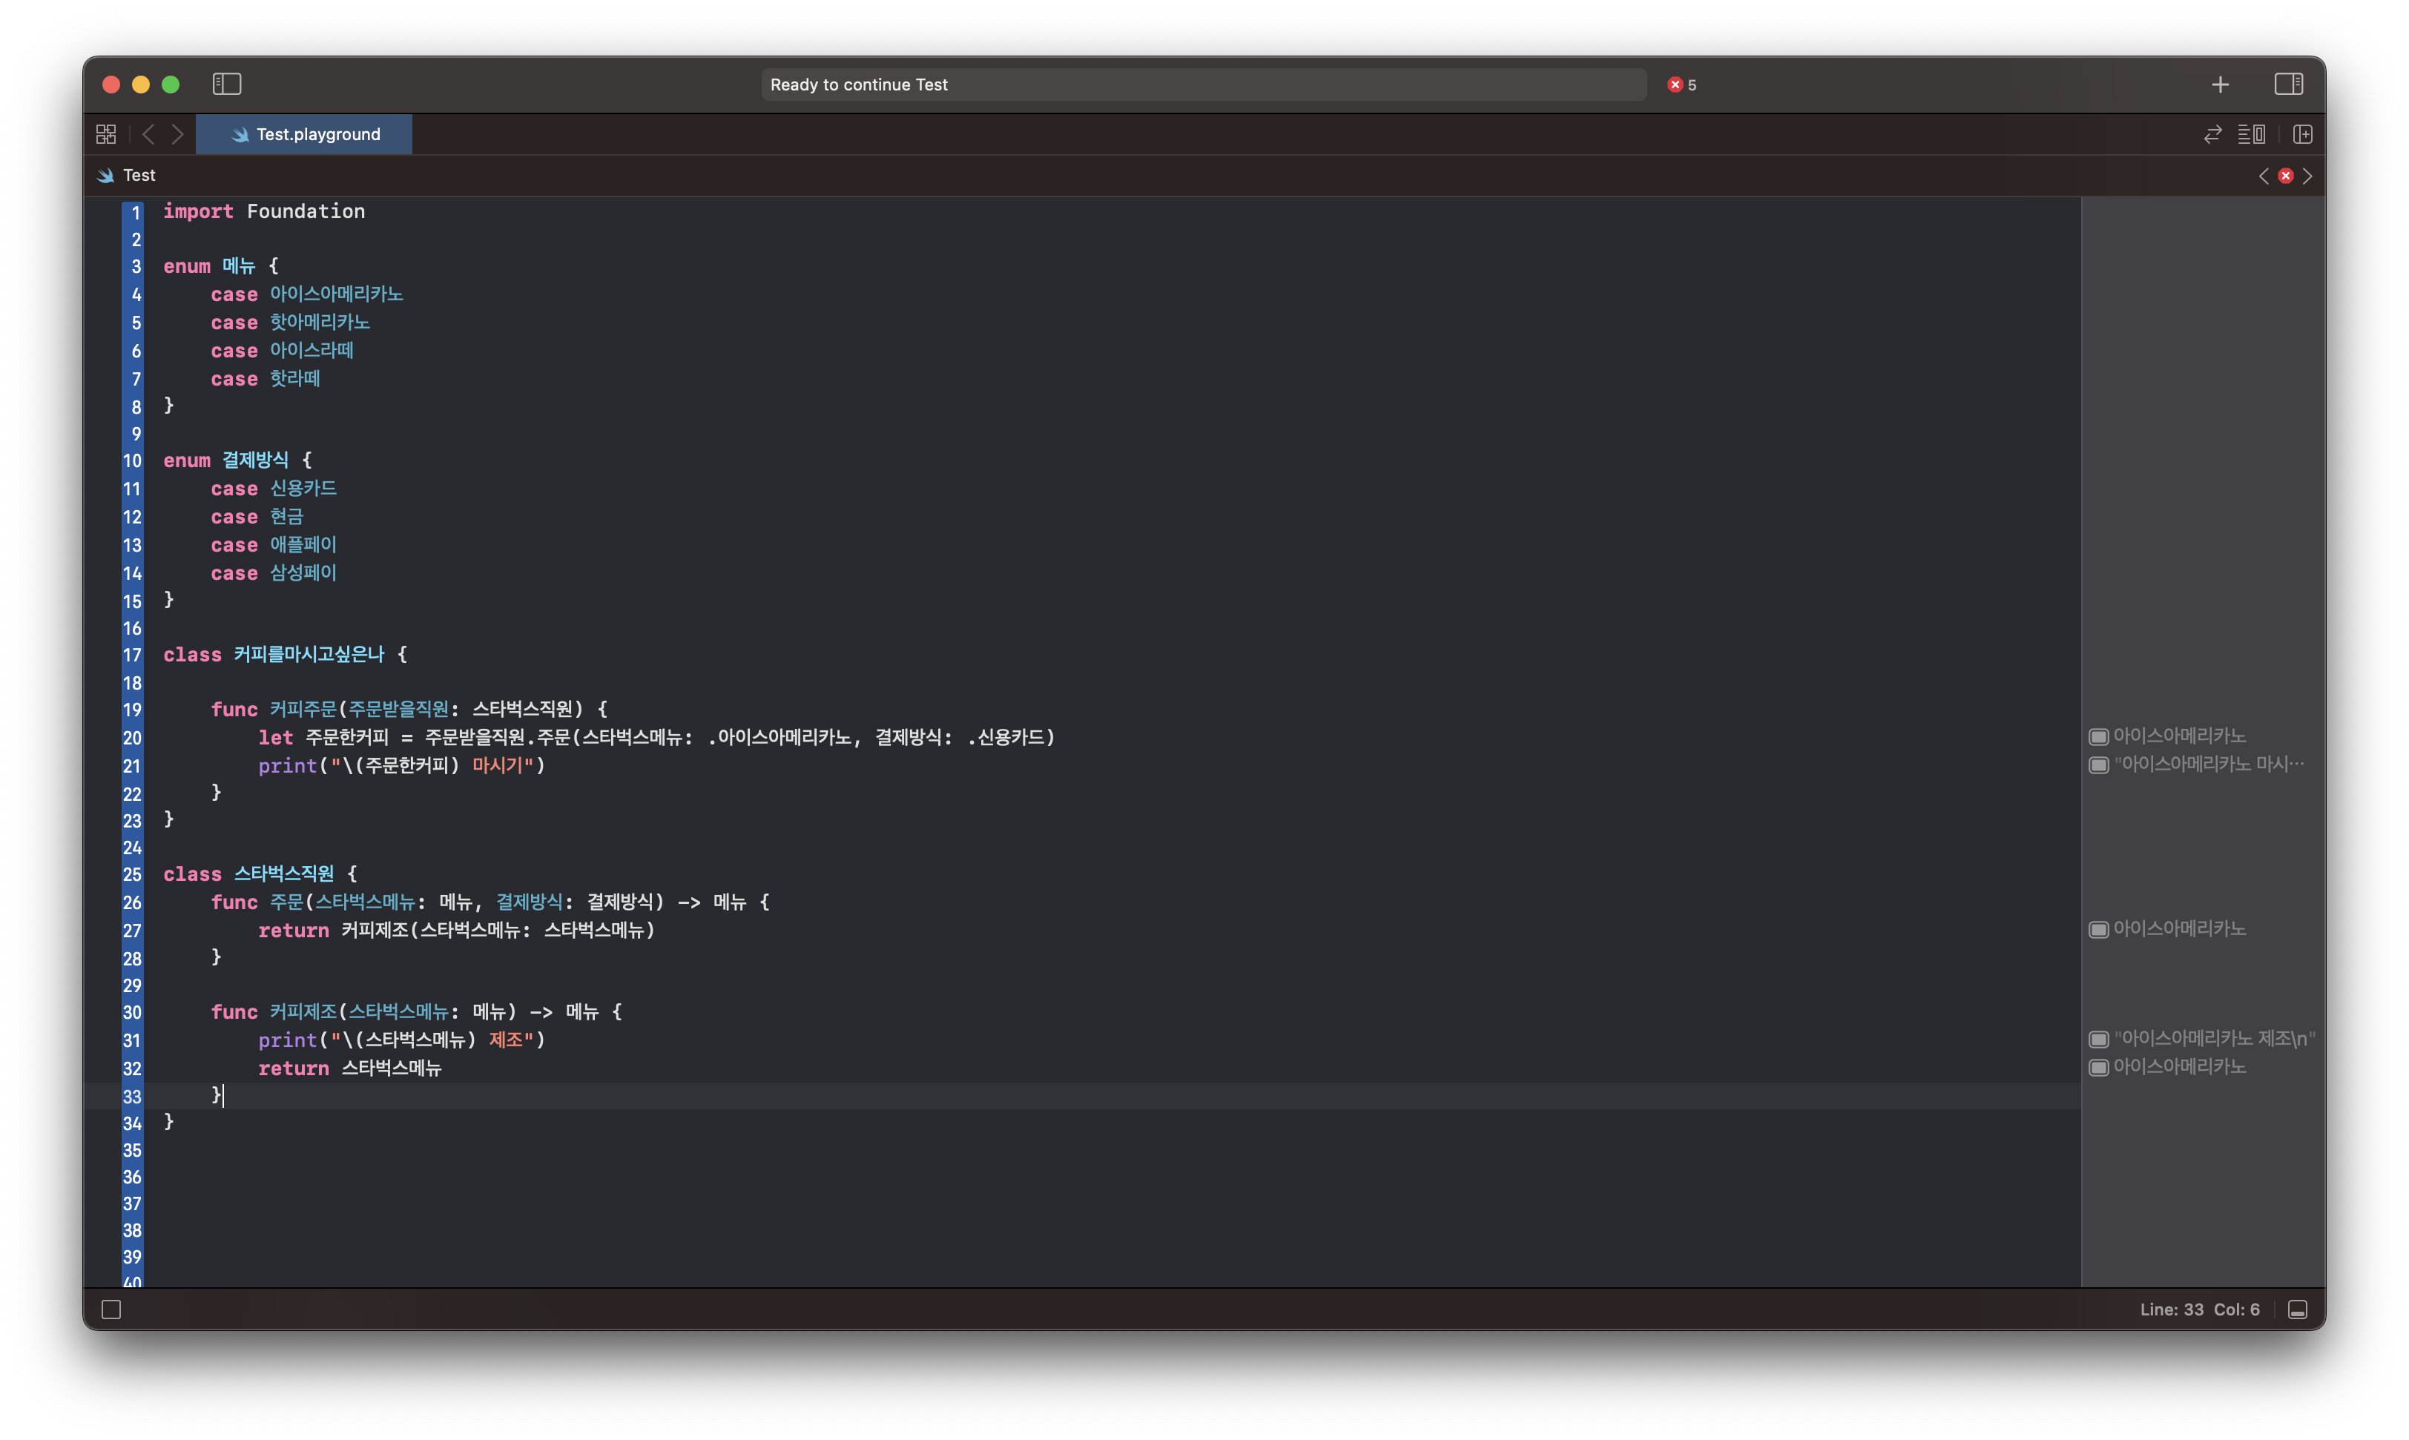
Task: Click line number 25 in gutter
Action: coord(132,874)
